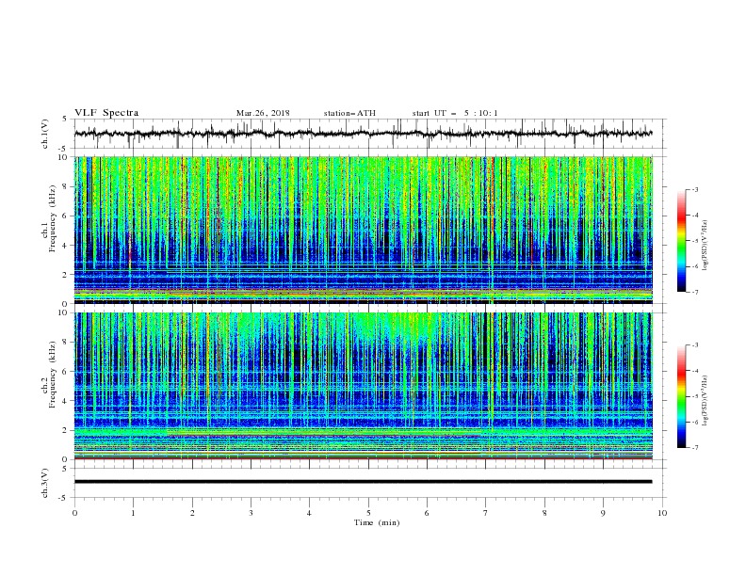This screenshot has width=746, height=576.
Task: Select the "start UT = 5 :10: 1" text
Action: click(455, 113)
